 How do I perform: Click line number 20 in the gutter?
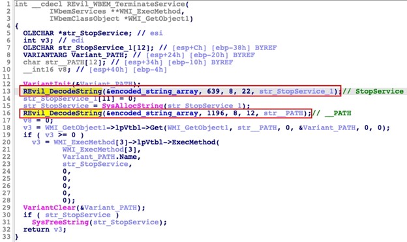[7, 142]
